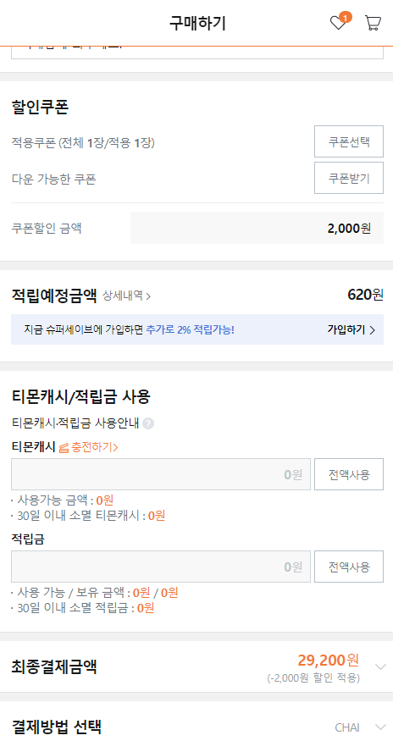Open the shopping cart icon
Screen dimensions: 393x752
pyautogui.click(x=373, y=23)
